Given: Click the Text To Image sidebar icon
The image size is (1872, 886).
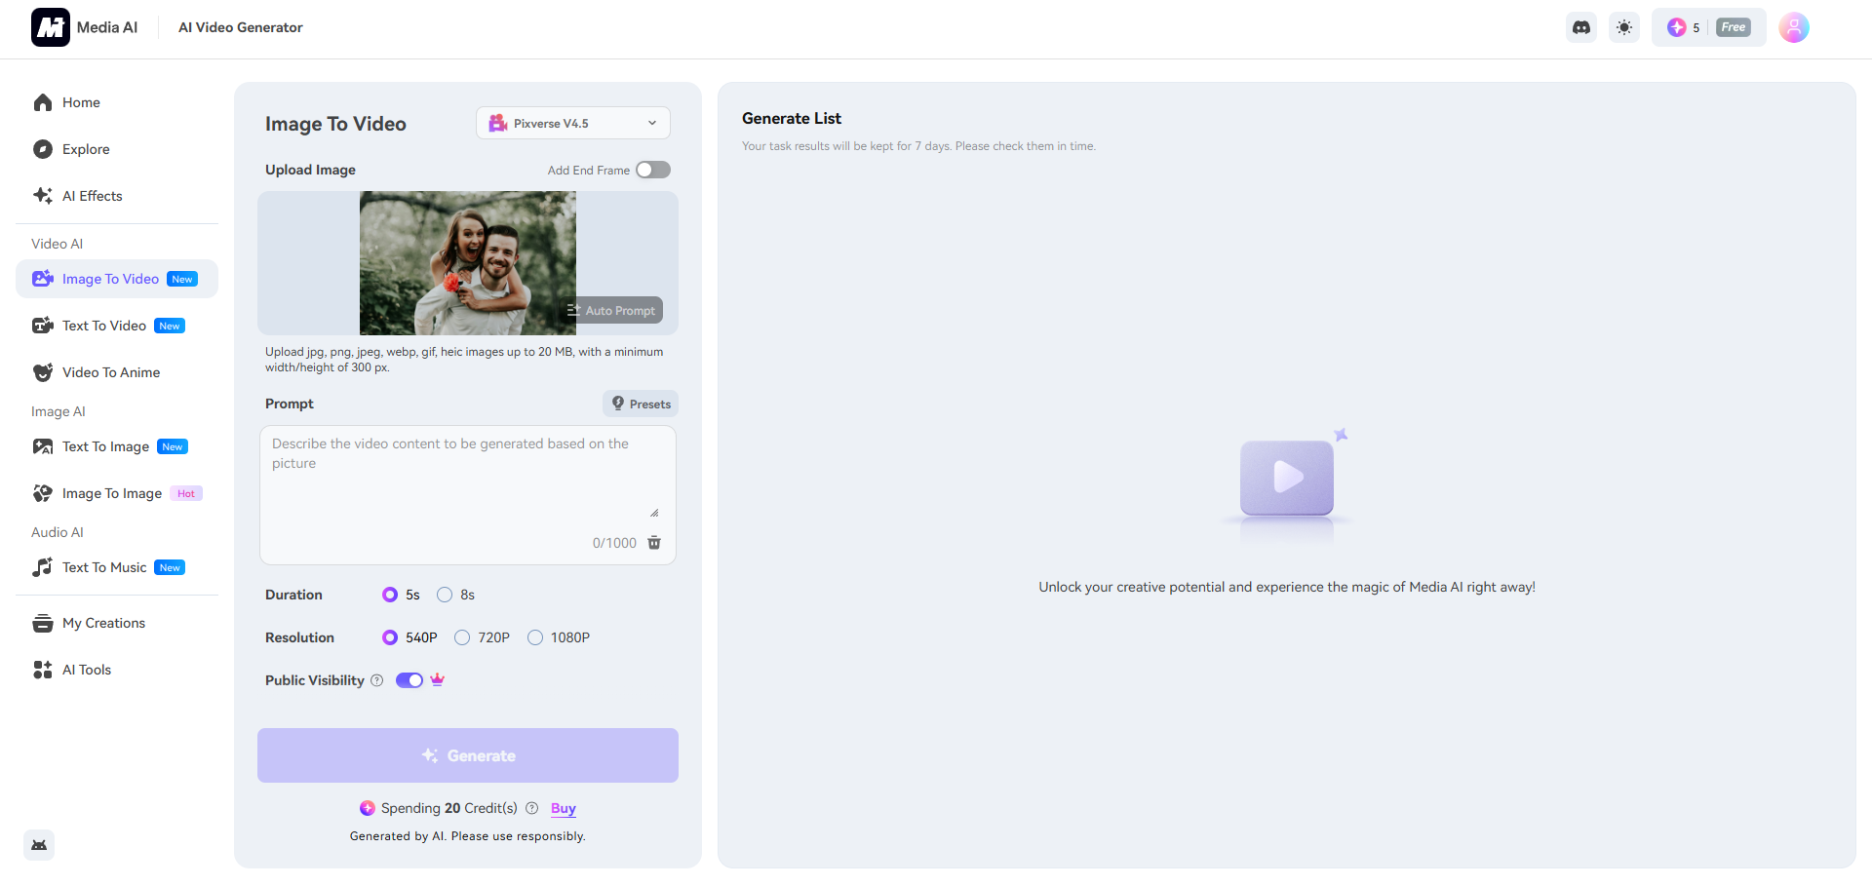Looking at the screenshot, I should 43,446.
